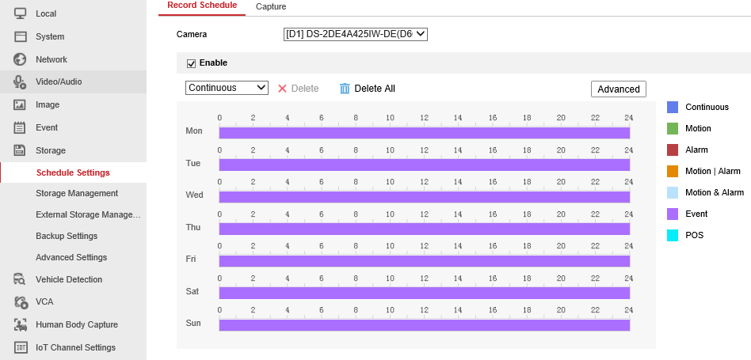
Task: Open the Continuous record type dropdown
Action: pyautogui.click(x=227, y=88)
